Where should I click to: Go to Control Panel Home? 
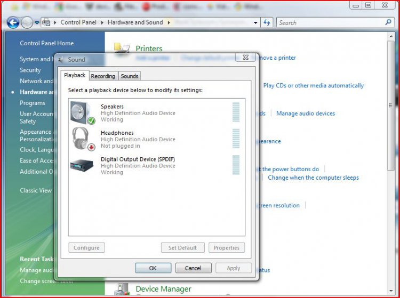click(47, 43)
